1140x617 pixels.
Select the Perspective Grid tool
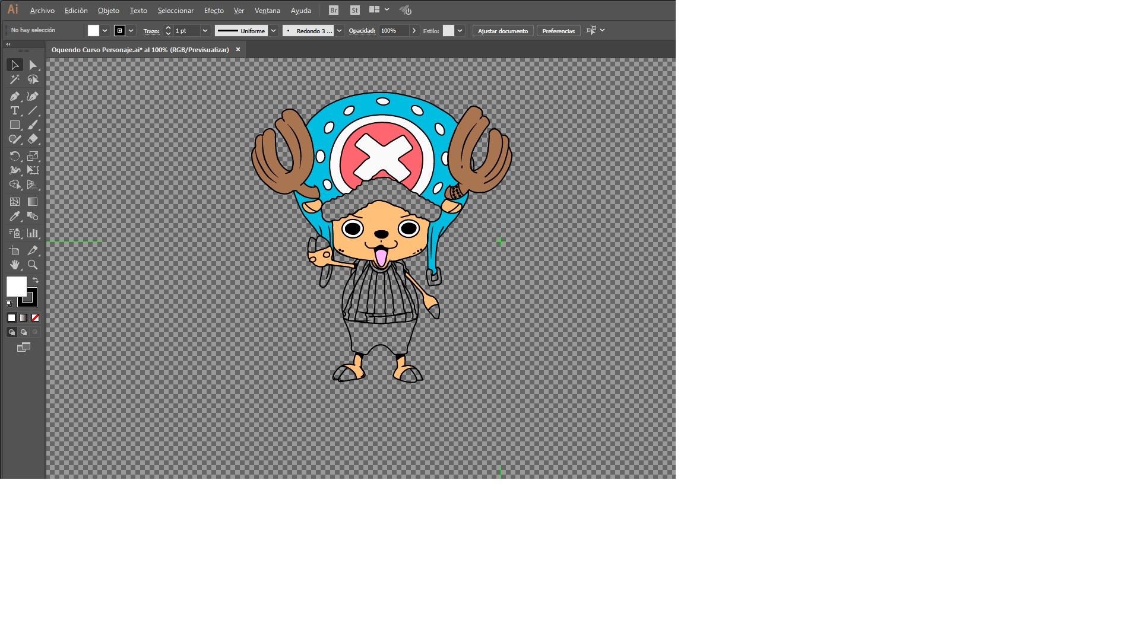click(33, 185)
